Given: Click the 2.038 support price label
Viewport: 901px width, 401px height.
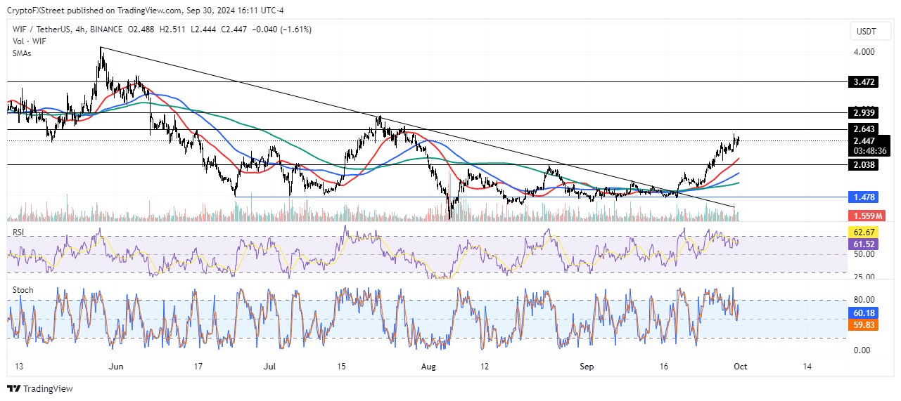Looking at the screenshot, I should [x=864, y=165].
